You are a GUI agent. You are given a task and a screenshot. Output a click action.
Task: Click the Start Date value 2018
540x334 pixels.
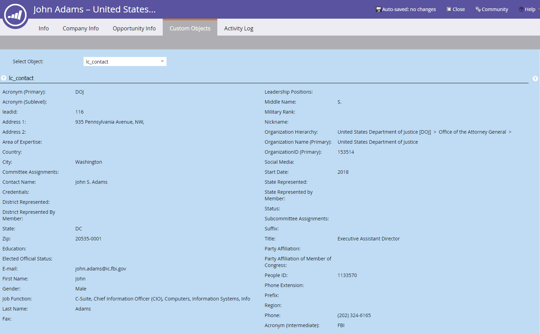point(343,172)
